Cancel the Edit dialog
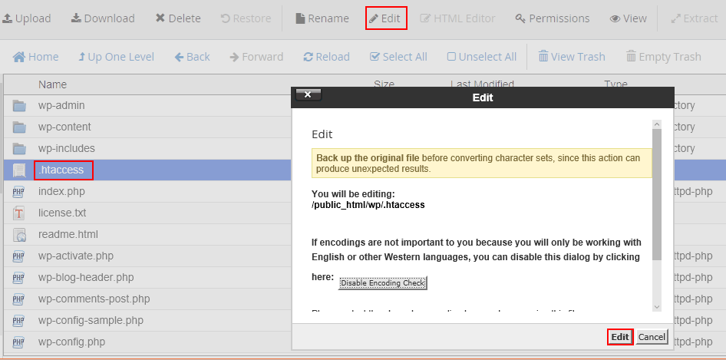The image size is (726, 360). [x=652, y=337]
